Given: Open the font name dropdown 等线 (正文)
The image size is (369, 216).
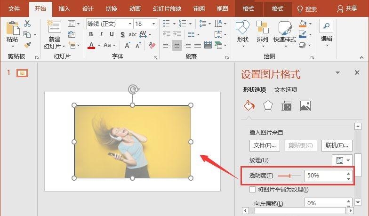Looking at the screenshot, I should click(109, 24).
